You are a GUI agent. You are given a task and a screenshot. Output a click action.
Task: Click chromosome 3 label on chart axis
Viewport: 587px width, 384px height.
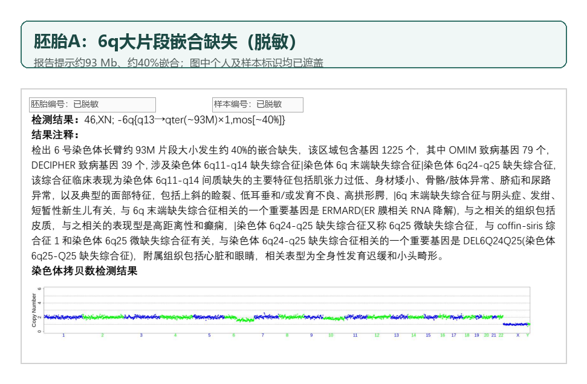[141, 335]
